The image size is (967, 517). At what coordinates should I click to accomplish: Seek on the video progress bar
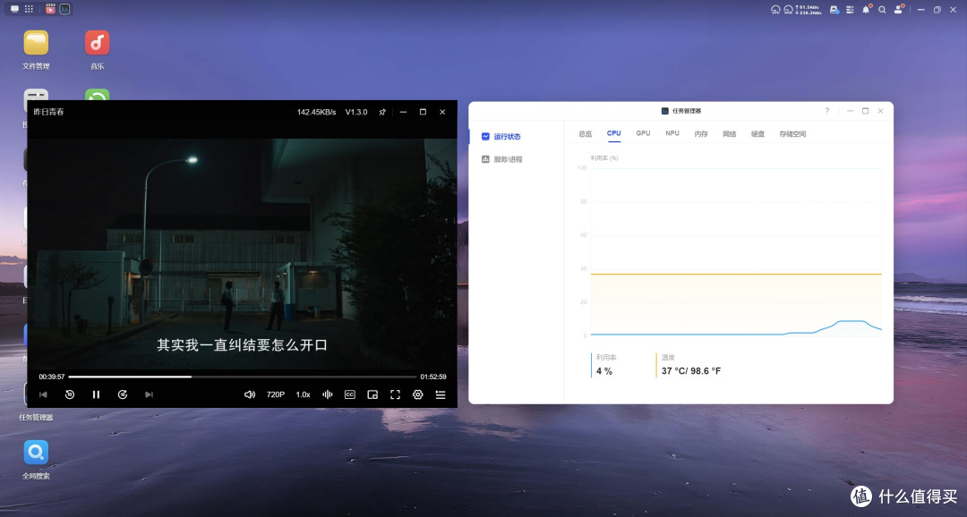click(x=243, y=377)
